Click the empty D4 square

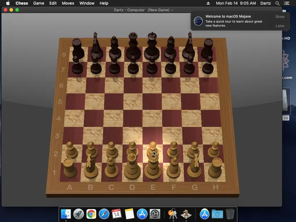pyautogui.click(x=132, y=118)
